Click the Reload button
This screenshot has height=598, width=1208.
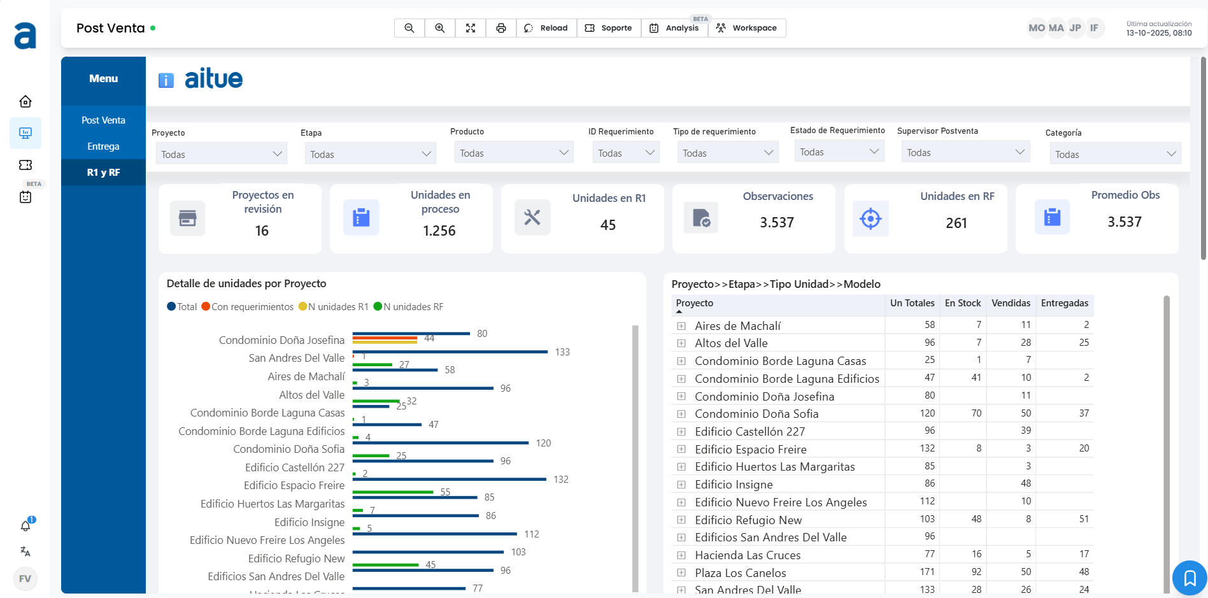[x=546, y=28]
